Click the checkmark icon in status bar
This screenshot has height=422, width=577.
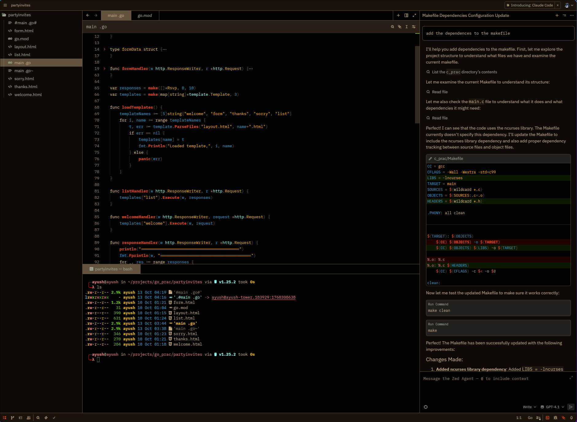click(x=54, y=418)
